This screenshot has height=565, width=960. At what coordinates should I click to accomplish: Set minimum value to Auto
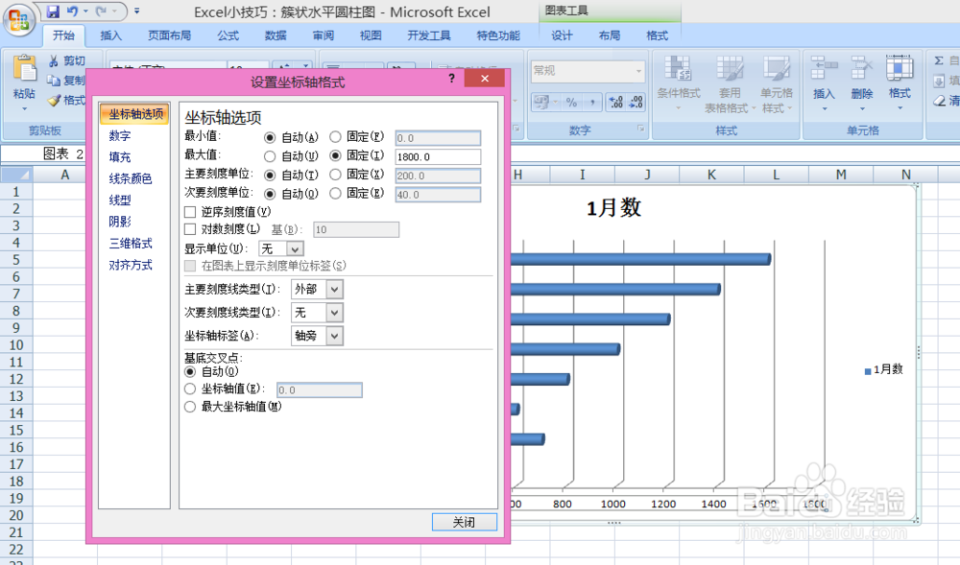[270, 137]
